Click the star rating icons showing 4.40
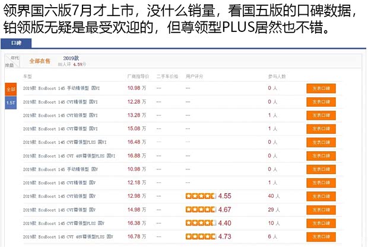368x247 pixels. pyautogui.click(x=201, y=223)
